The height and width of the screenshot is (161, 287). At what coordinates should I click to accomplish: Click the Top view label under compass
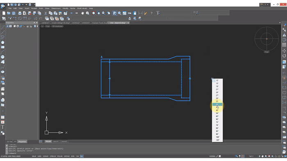point(266,52)
